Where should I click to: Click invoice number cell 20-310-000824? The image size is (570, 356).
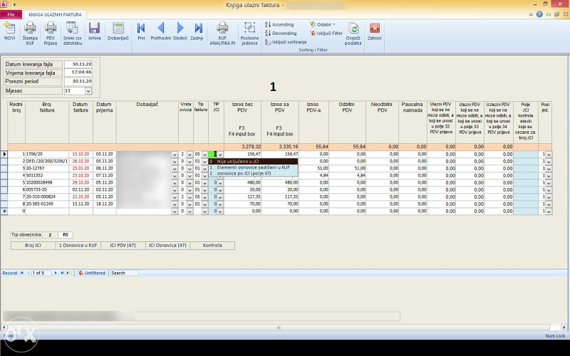click(47, 197)
